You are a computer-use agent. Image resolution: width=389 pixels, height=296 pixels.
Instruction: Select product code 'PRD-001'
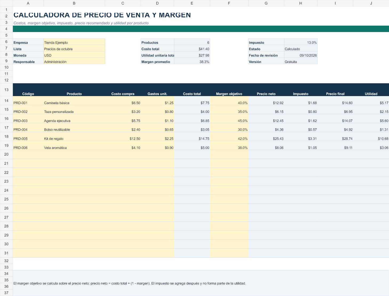coord(28,101)
